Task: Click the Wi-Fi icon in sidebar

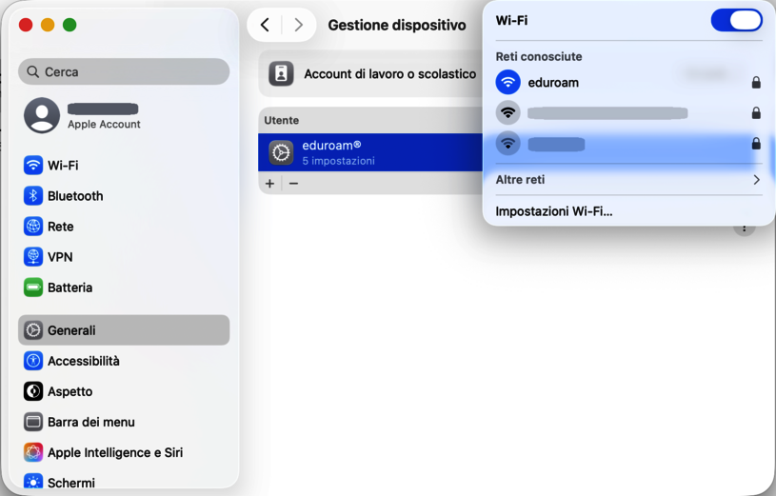Action: [x=33, y=166]
